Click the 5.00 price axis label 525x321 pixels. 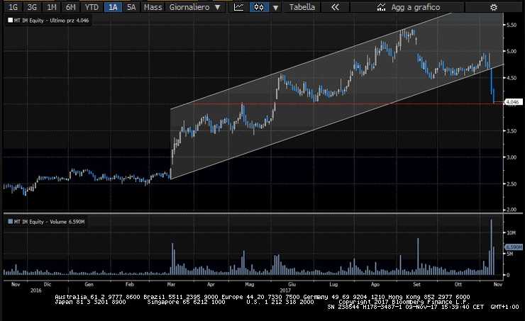pos(512,51)
